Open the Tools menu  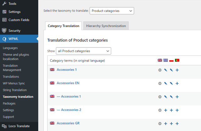pos(19,3)
